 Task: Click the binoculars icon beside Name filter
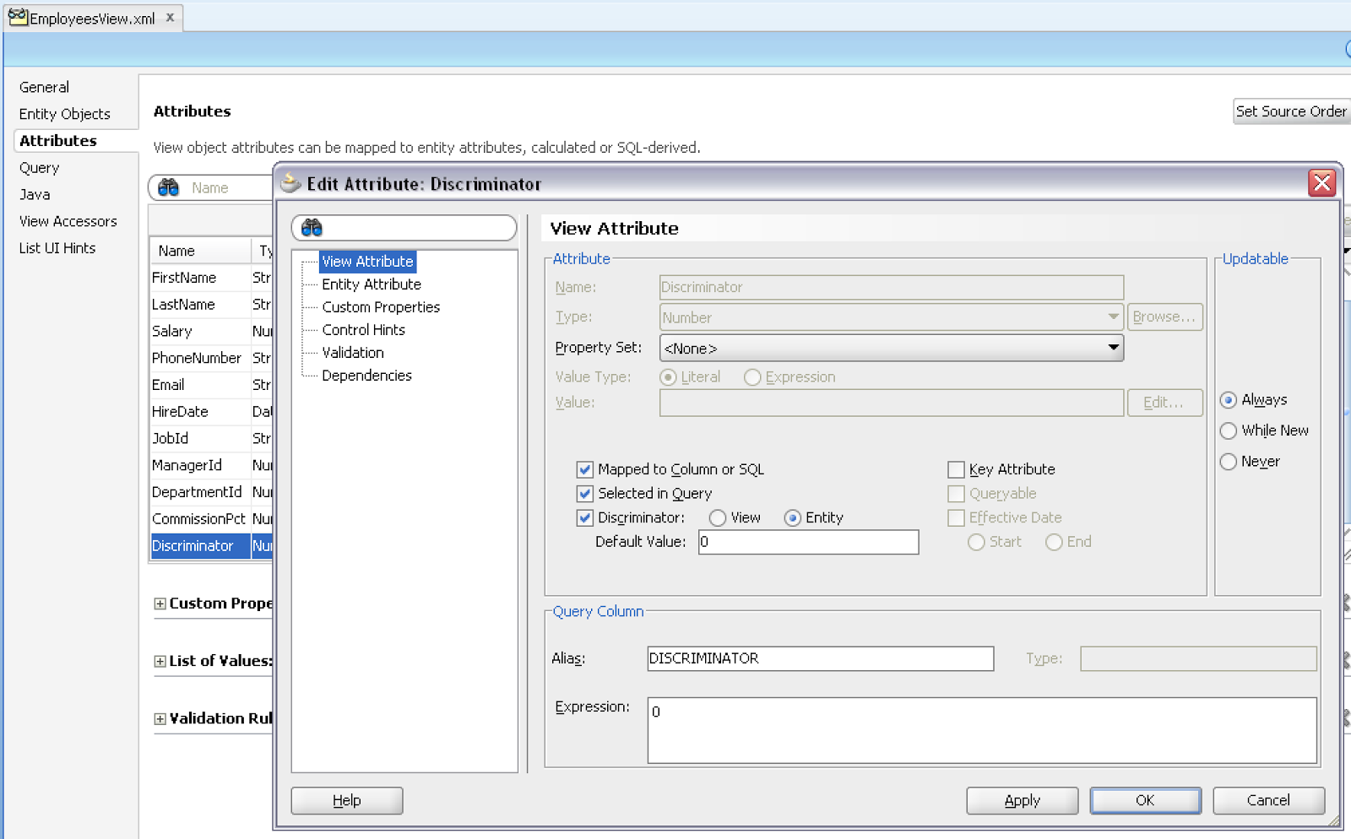[169, 187]
